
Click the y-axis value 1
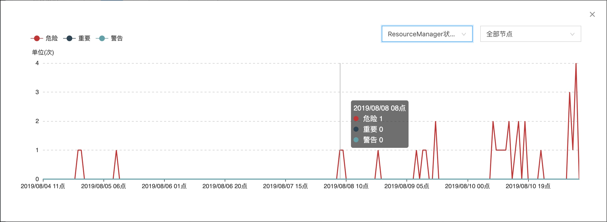tap(37, 150)
